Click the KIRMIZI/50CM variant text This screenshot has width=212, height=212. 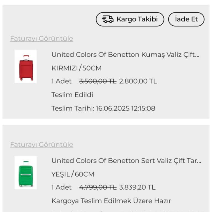coord(77,68)
